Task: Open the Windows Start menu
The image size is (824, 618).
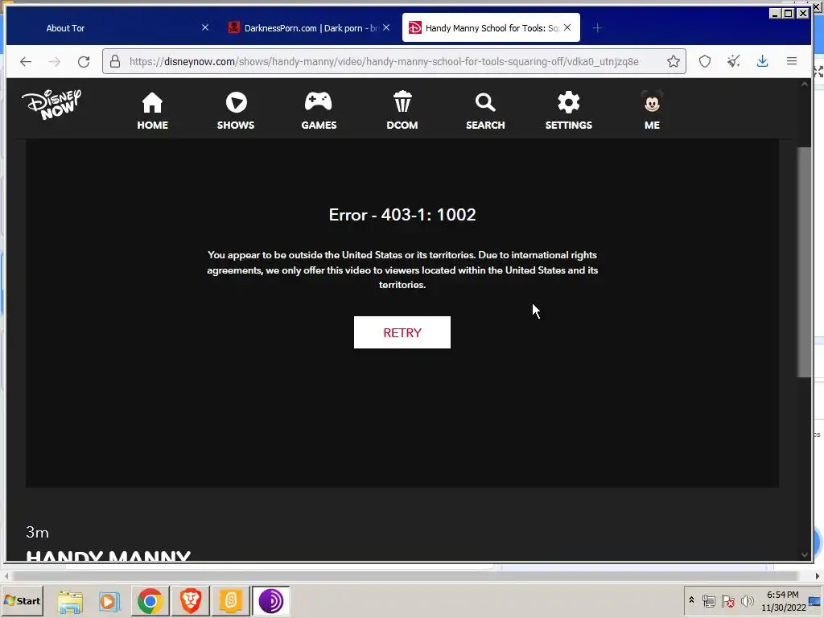Action: tap(22, 600)
